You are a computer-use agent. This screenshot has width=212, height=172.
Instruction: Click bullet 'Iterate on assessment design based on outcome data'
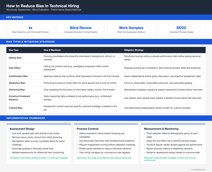pyautogui.click(x=173, y=152)
